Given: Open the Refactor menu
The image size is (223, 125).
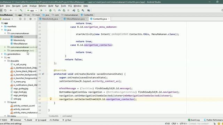Looking at the screenshot, I should (43, 6).
